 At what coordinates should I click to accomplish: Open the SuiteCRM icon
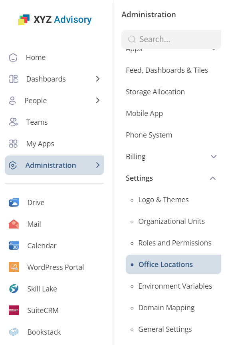pos(14,310)
